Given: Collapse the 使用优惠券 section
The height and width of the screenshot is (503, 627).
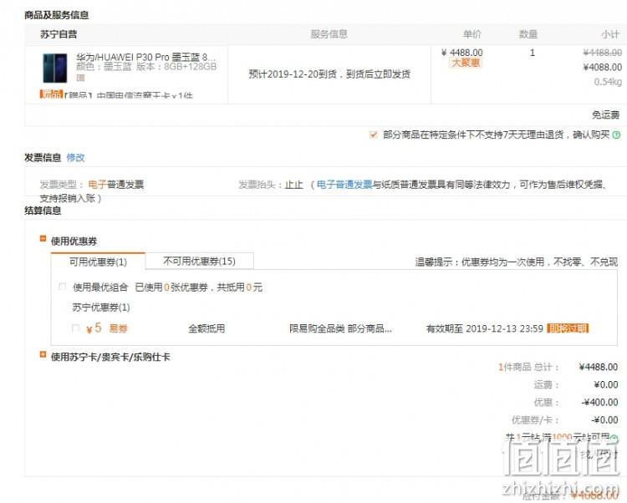Looking at the screenshot, I should pyautogui.click(x=43, y=239).
